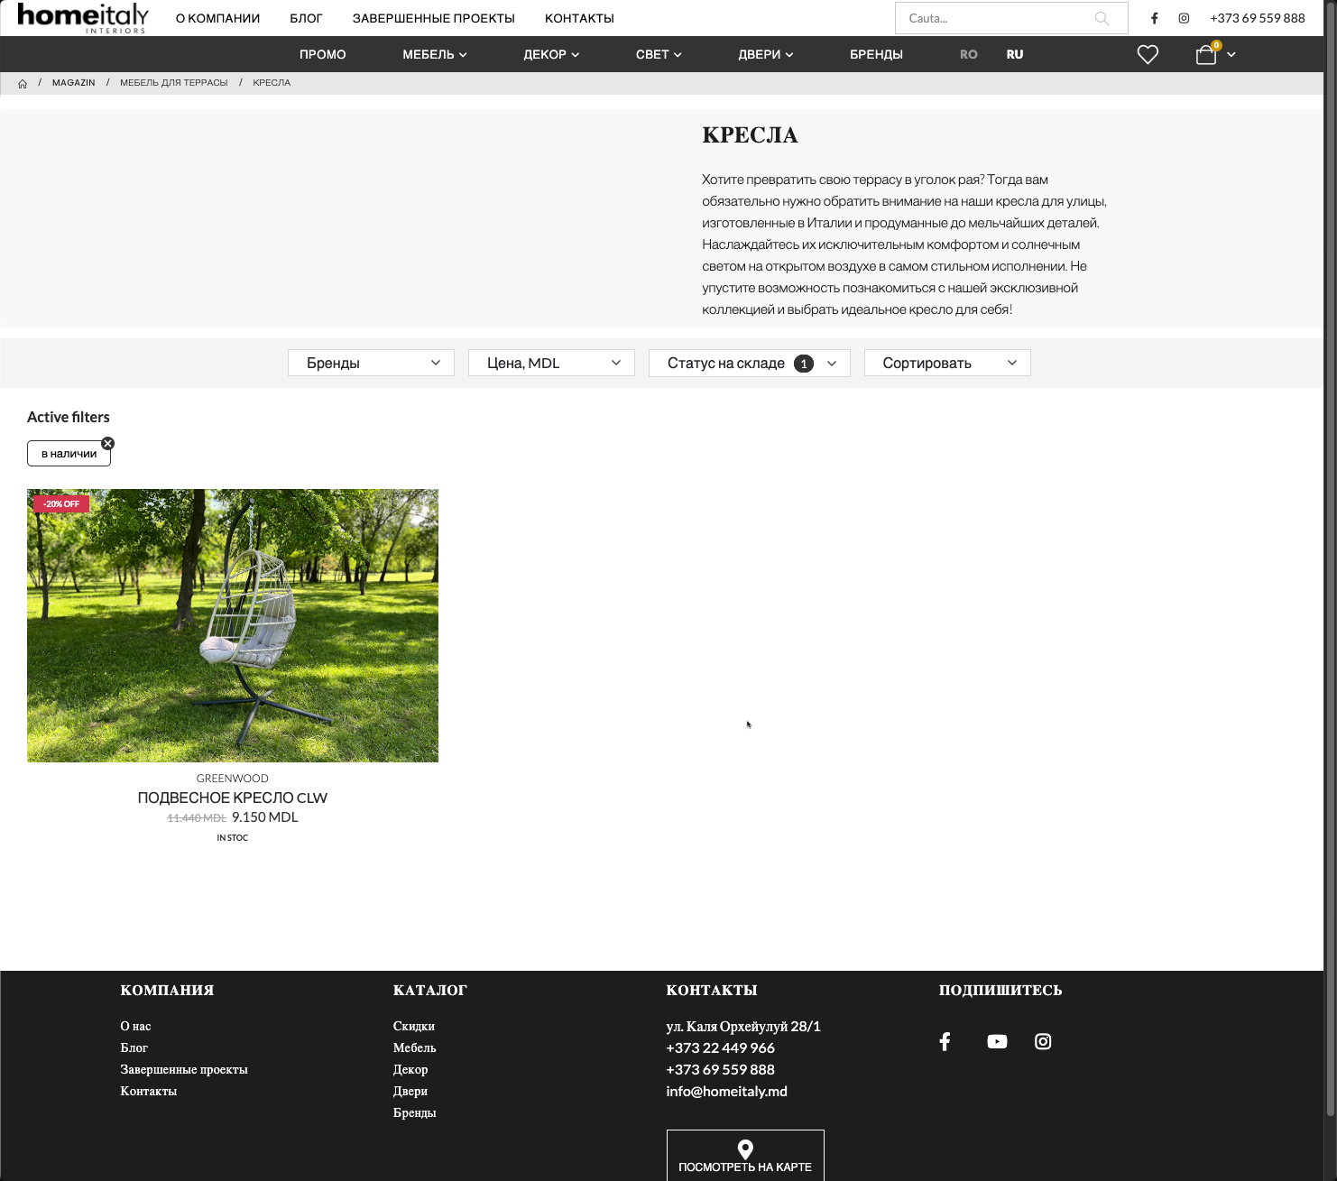Go to О КОМПАНИИ page

pos(217,18)
